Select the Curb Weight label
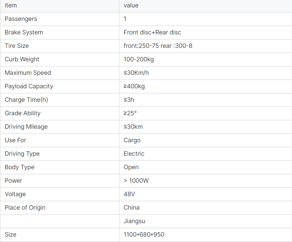Image resolution: width=292 pixels, height=242 pixels. 22,59
